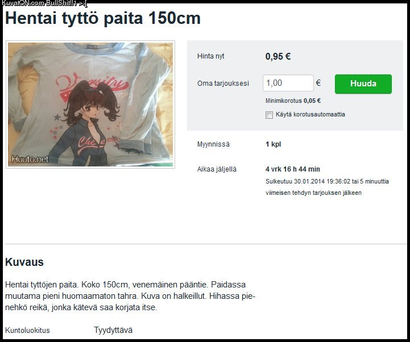Click the Tyydyttävä condition rating value
Screen dimensions: 410x342
coord(113,330)
